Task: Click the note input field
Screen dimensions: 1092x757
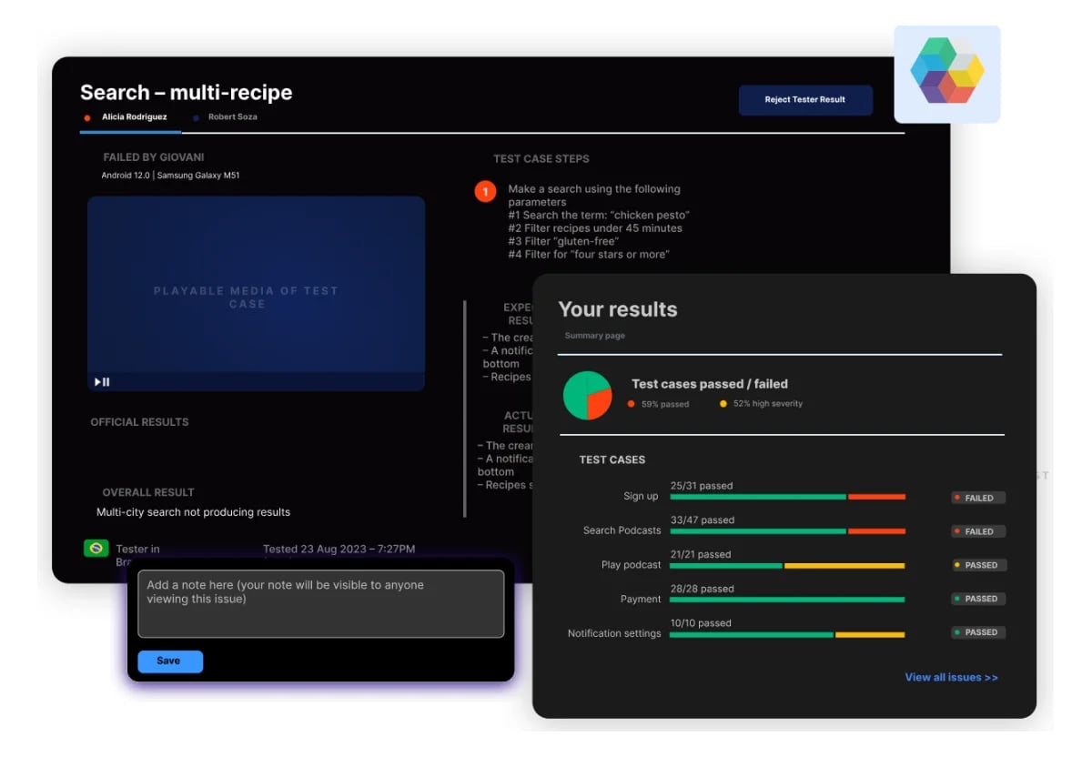Action: [320, 605]
